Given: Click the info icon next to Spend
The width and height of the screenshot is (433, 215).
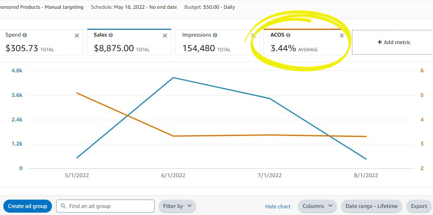Looking at the screenshot, I should (x=25, y=35).
